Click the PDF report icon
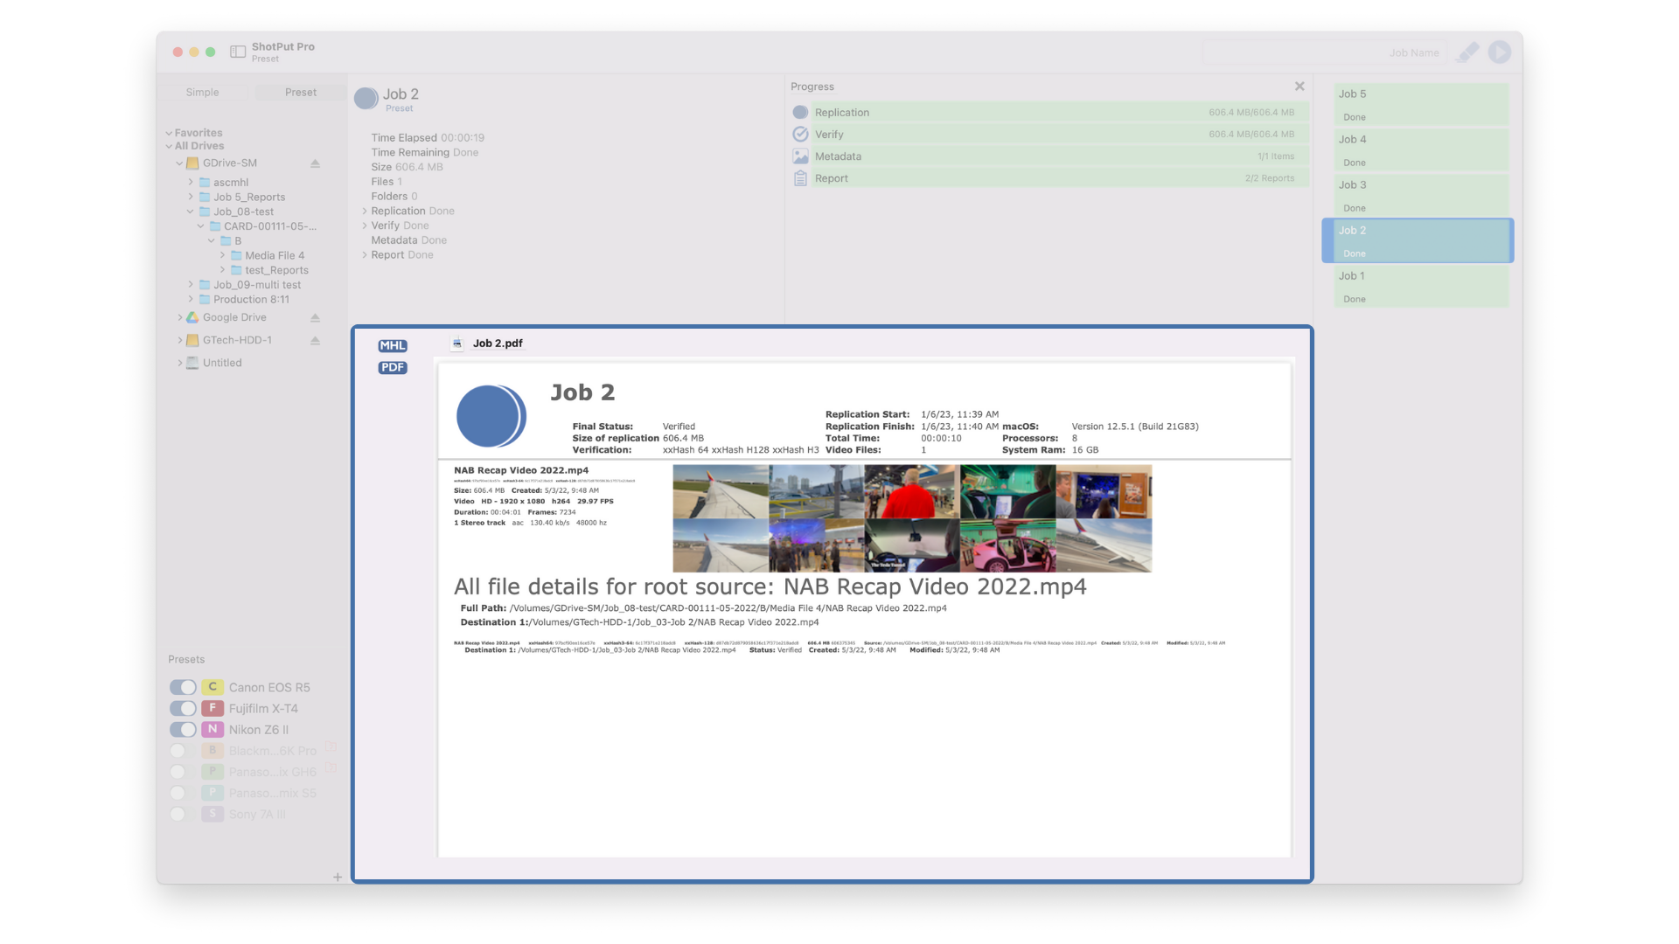This screenshot has width=1679, height=944. pyautogui.click(x=393, y=368)
